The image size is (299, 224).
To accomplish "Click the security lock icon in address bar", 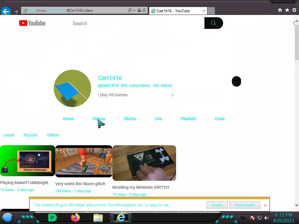I will tap(139, 10).
